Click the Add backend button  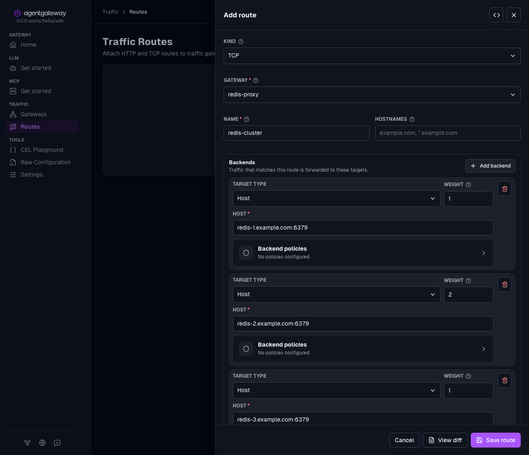(x=490, y=166)
